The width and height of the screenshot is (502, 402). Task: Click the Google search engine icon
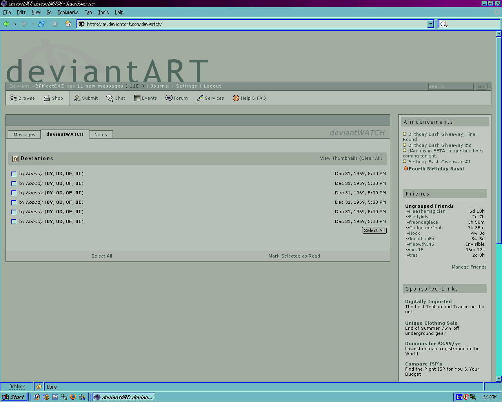(444, 24)
